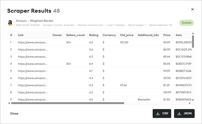Download results using the JSON button
This screenshot has width=202, height=124.
tap(184, 113)
